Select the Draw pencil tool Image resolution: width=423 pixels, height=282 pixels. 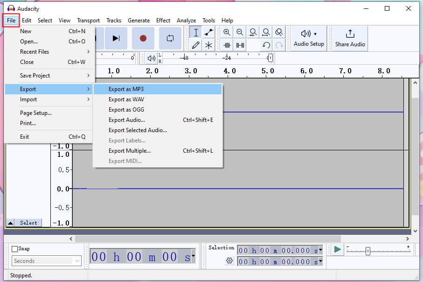(x=196, y=45)
